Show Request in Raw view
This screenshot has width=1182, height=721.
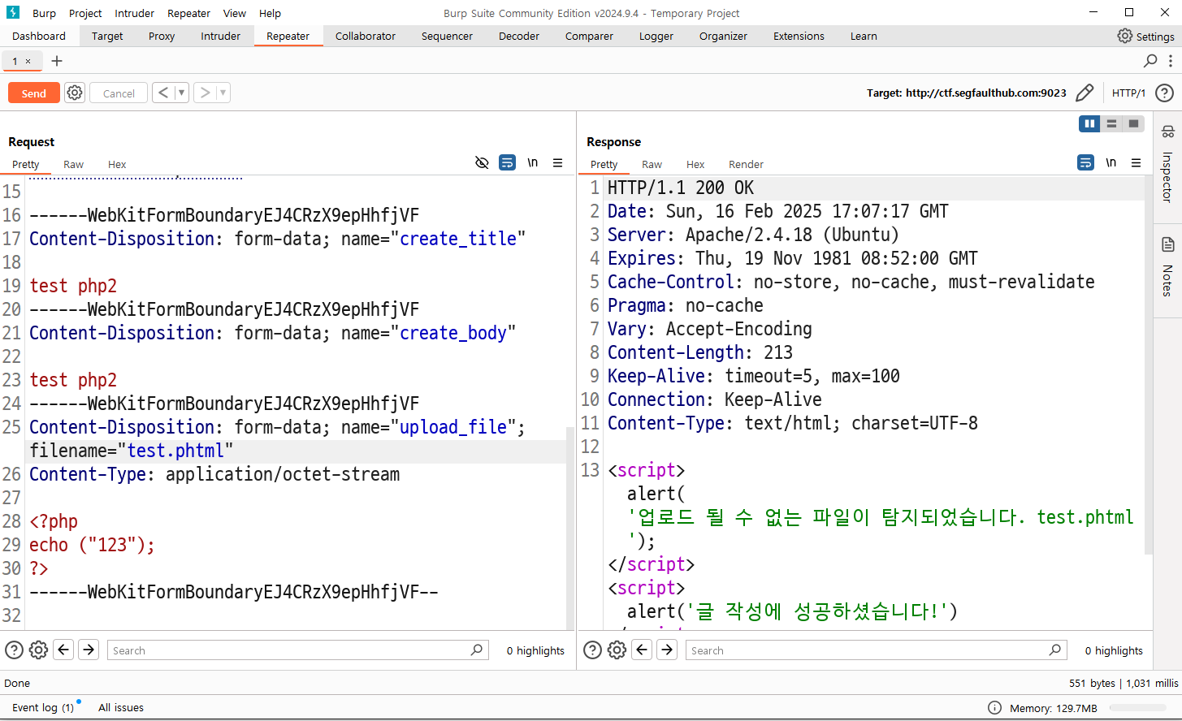pyautogui.click(x=73, y=164)
